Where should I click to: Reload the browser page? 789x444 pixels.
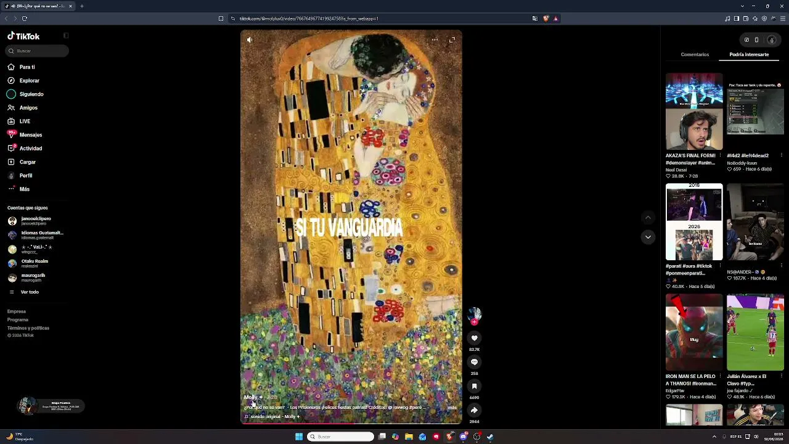click(25, 18)
